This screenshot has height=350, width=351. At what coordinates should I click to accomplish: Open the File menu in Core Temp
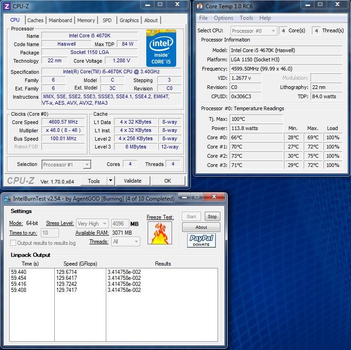pyautogui.click(x=203, y=18)
